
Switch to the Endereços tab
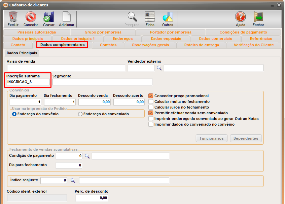[122, 39]
